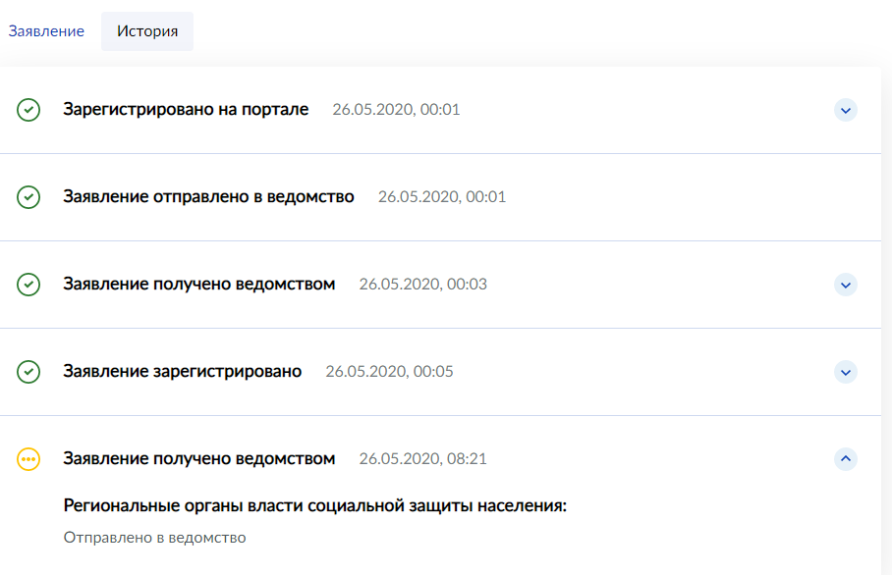892x575 pixels.
Task: Click timestamp '26.05.2020, 08:21' of last entry
Action: point(422,458)
